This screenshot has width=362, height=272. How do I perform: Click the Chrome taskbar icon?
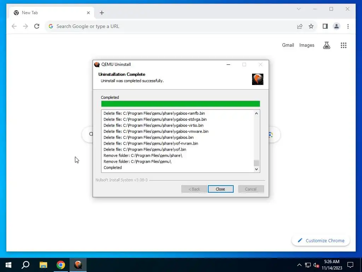(61, 265)
